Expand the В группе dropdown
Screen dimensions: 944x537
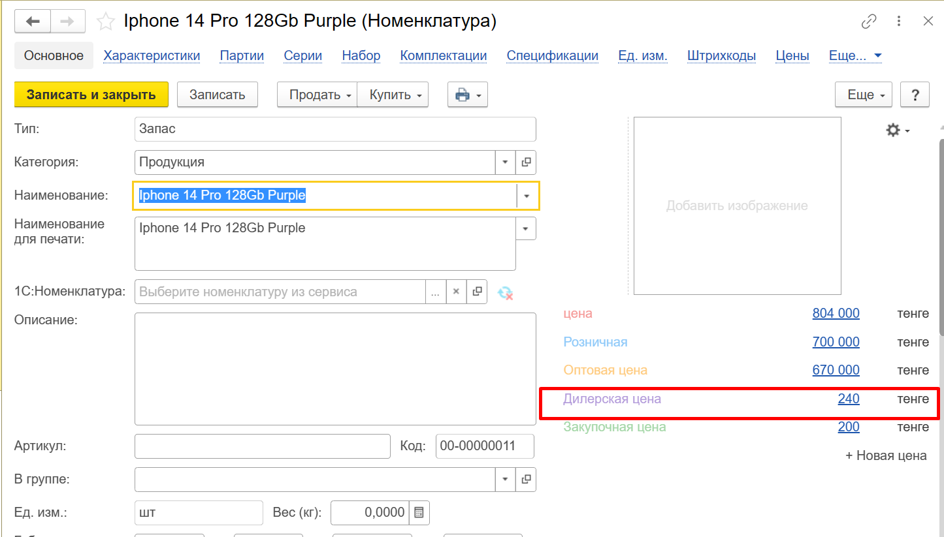(x=505, y=480)
